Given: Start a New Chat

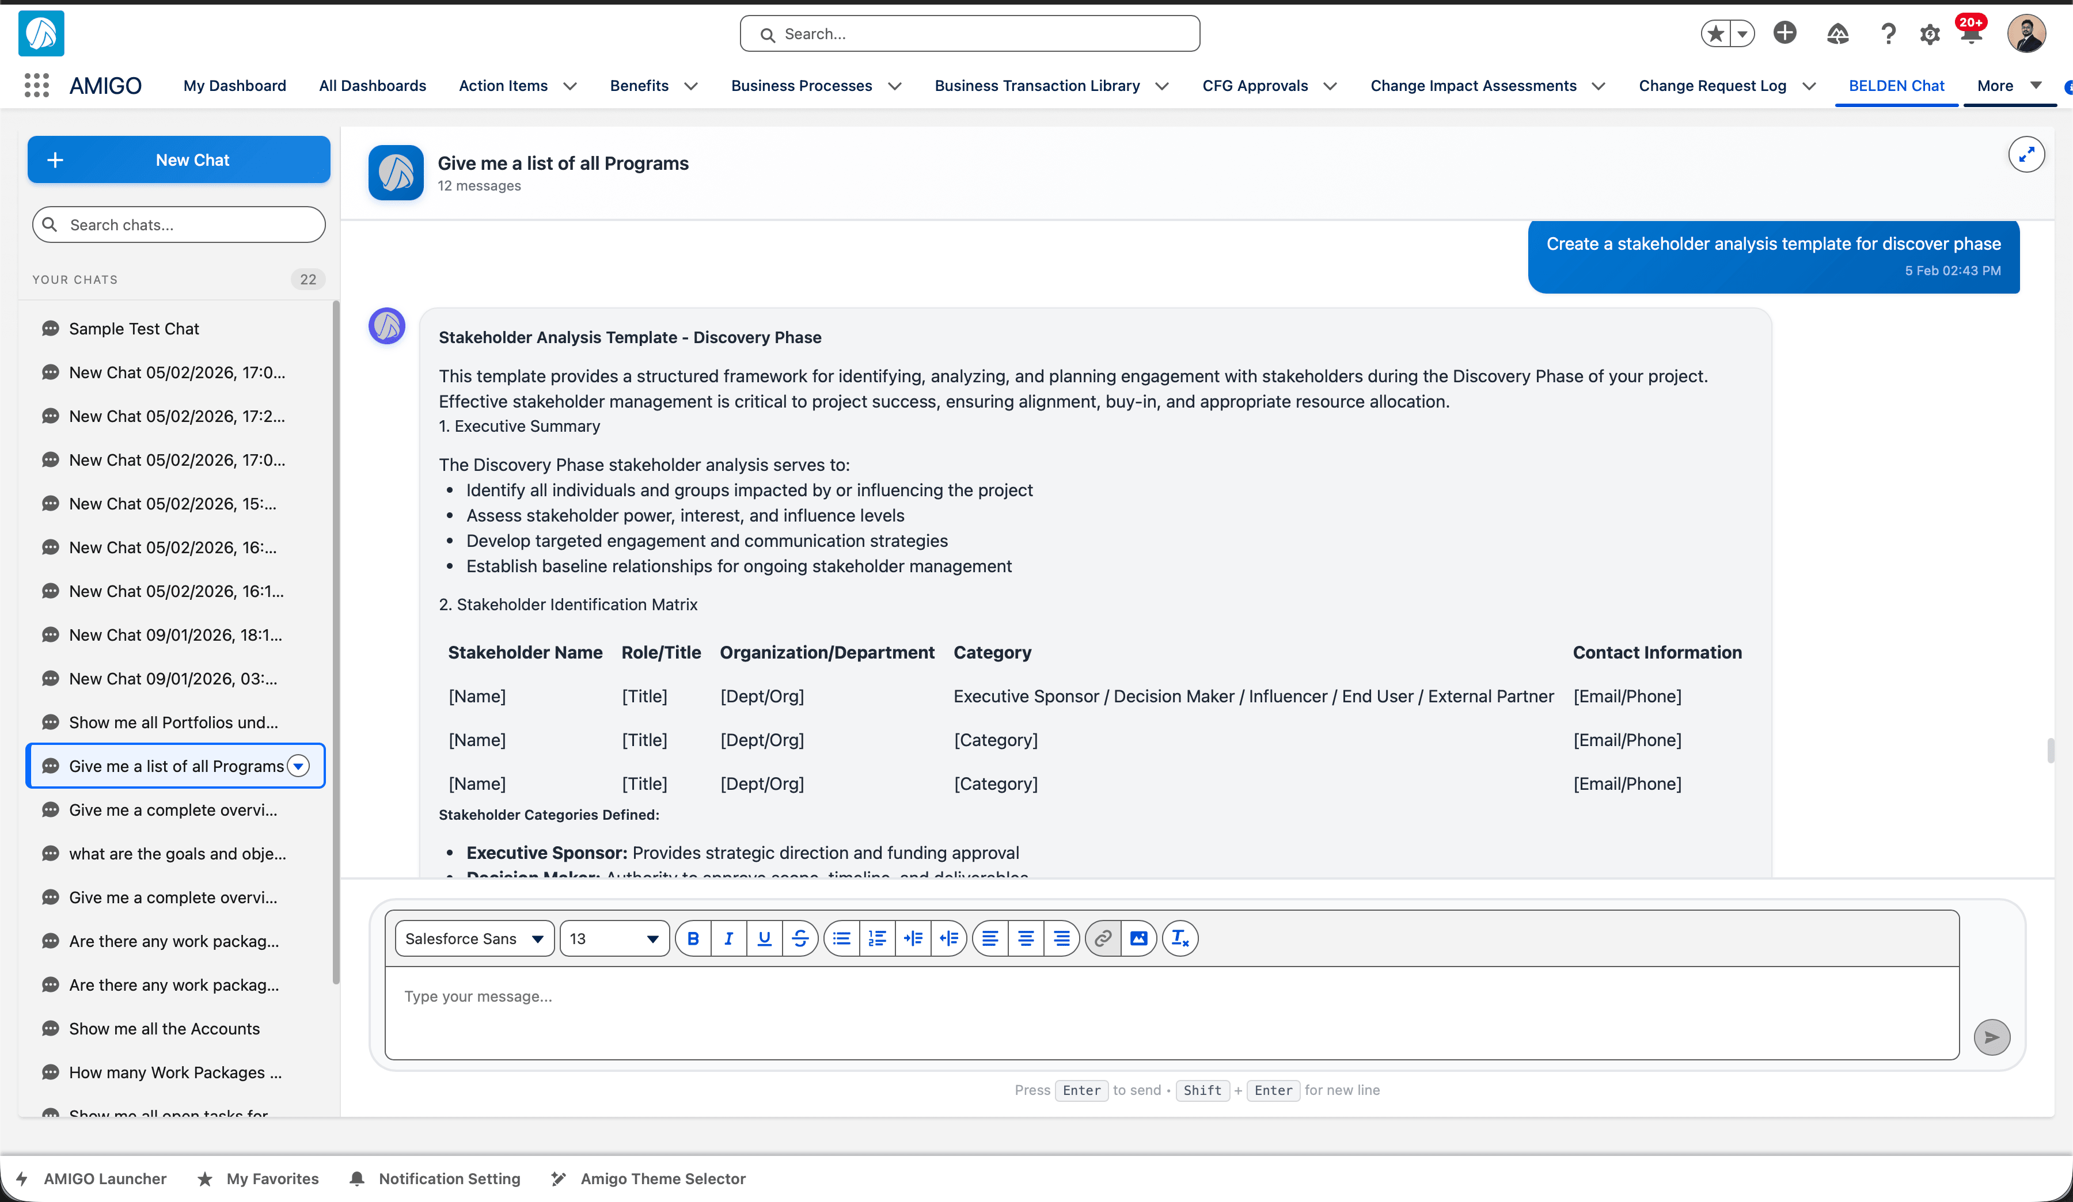Looking at the screenshot, I should [x=179, y=159].
